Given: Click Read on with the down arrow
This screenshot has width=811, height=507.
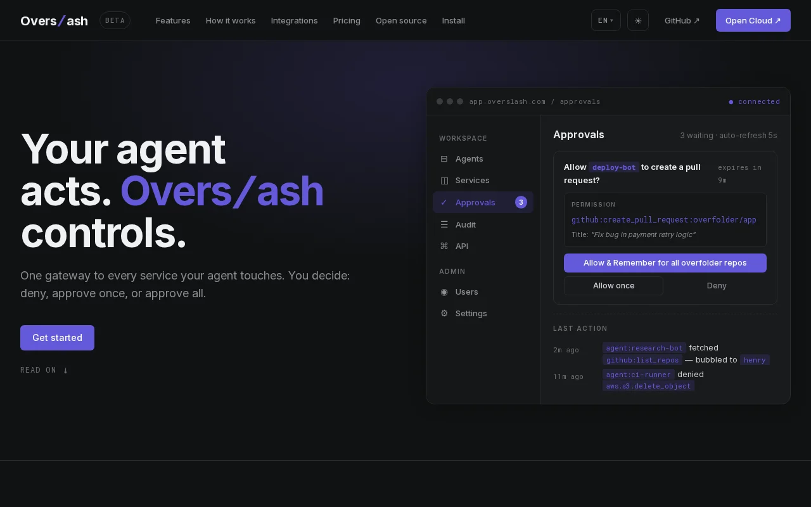Looking at the screenshot, I should (x=44, y=370).
